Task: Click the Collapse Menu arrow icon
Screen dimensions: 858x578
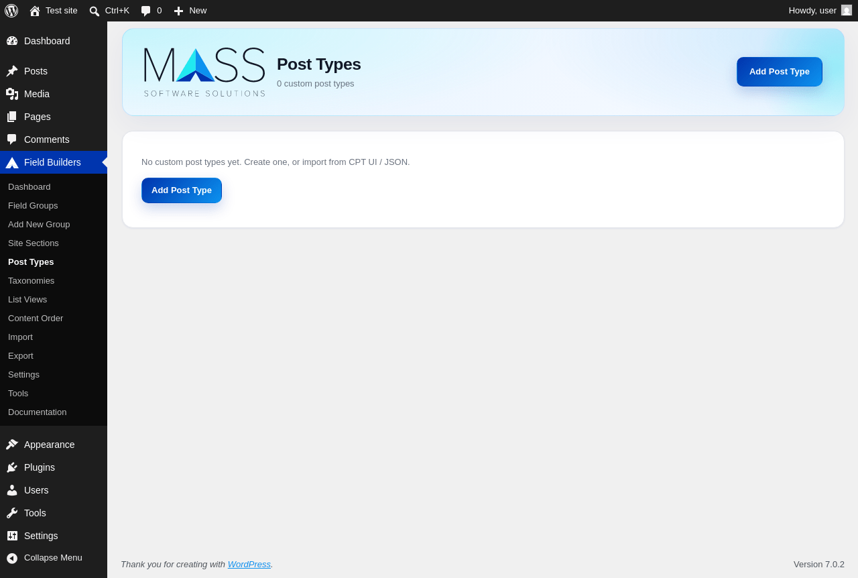Action: [12, 558]
